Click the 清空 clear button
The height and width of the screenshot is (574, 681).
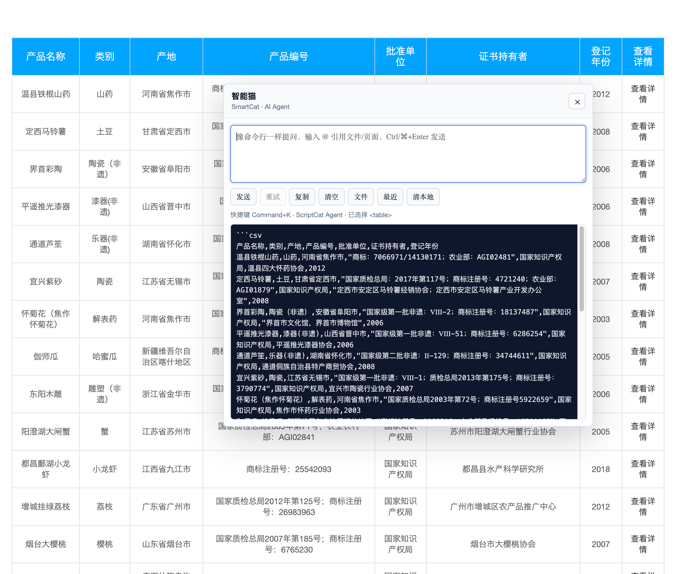331,197
